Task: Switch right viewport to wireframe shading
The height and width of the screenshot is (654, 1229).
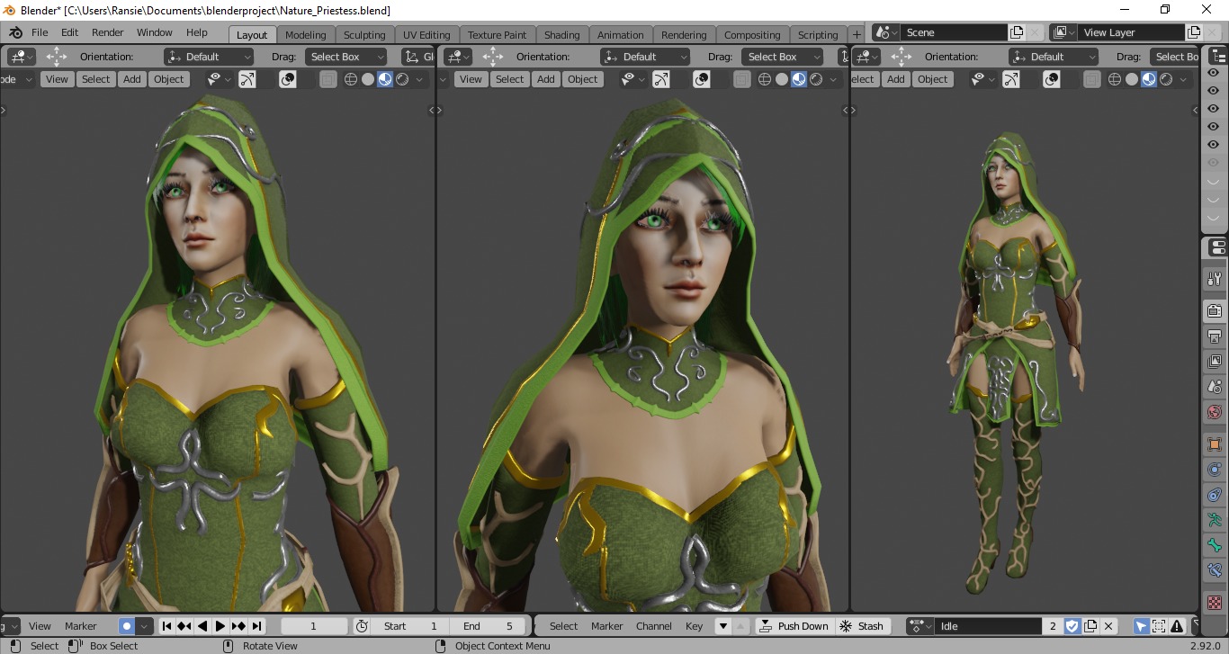Action: click(x=1115, y=79)
